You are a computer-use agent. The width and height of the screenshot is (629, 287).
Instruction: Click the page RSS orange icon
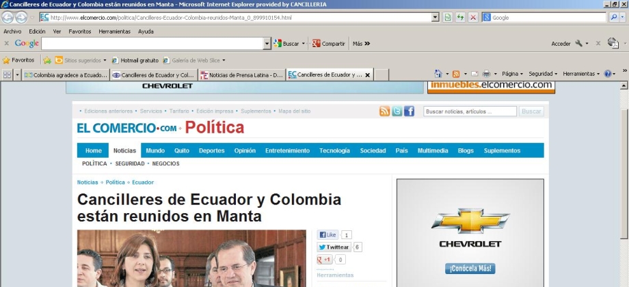[384, 111]
